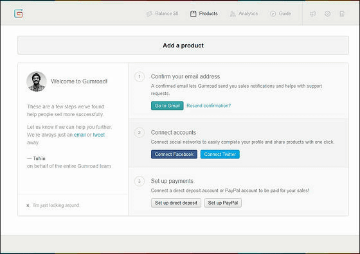Image resolution: width=360 pixels, height=254 pixels.
Task: Click the Welcome to Gumroad! text
Action: [x=79, y=81]
